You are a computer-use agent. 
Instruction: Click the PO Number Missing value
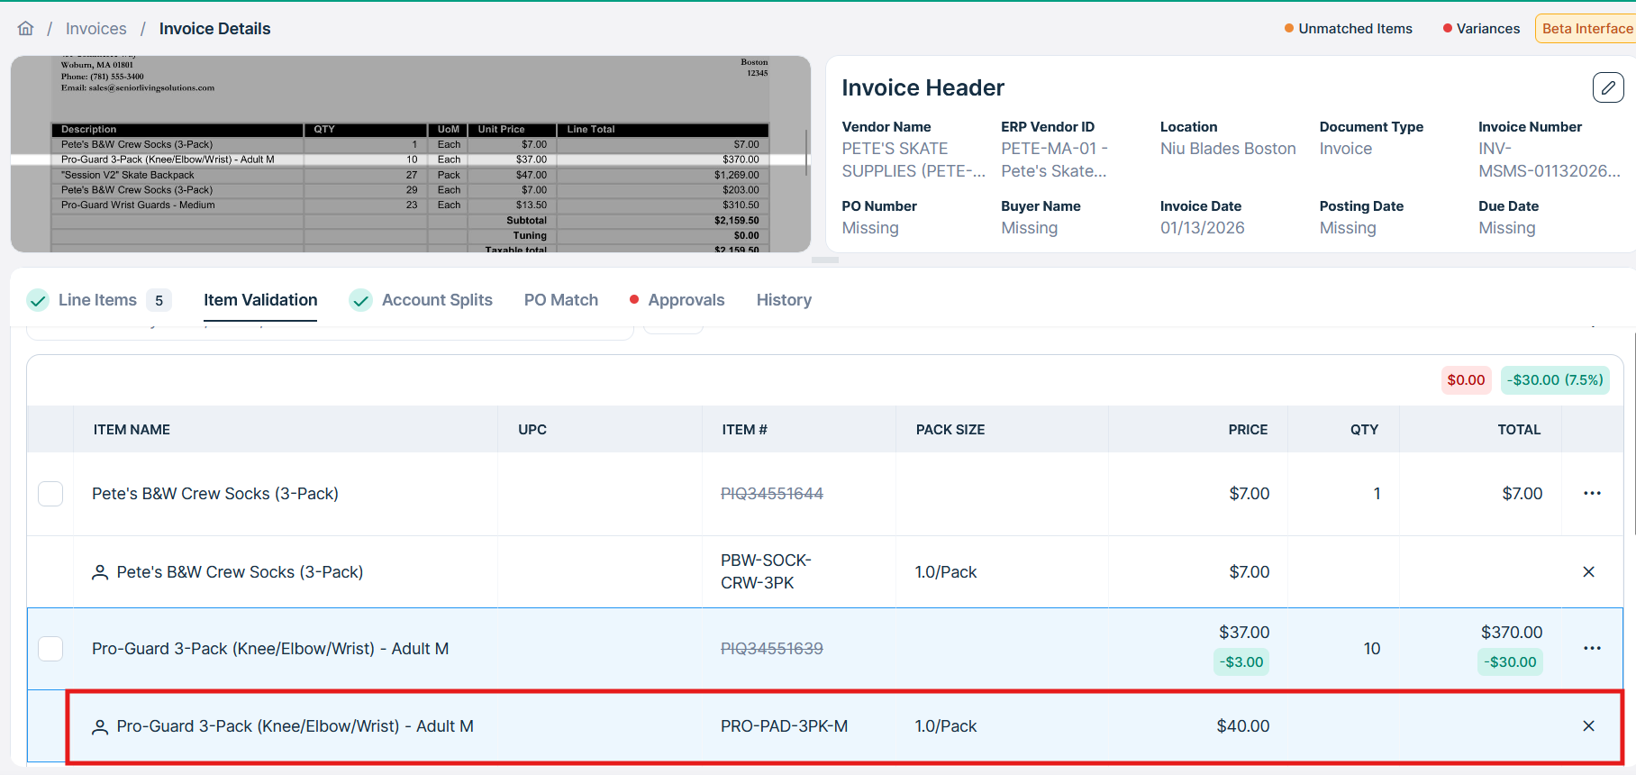pyautogui.click(x=870, y=228)
